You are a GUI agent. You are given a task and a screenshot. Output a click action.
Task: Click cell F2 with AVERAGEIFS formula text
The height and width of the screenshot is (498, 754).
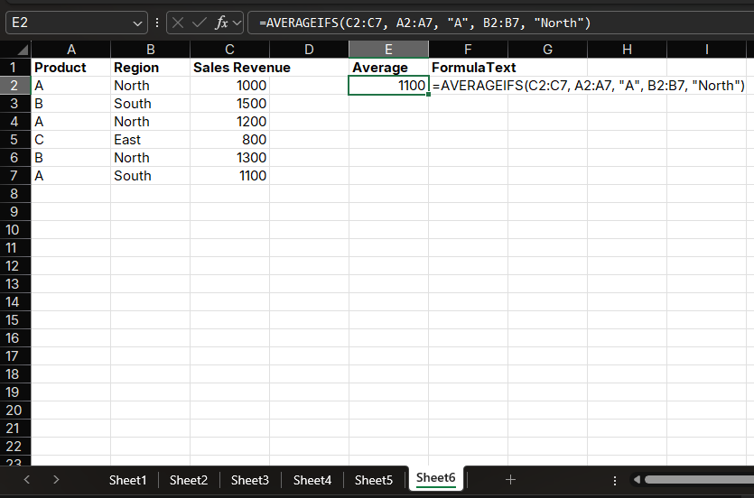click(468, 86)
